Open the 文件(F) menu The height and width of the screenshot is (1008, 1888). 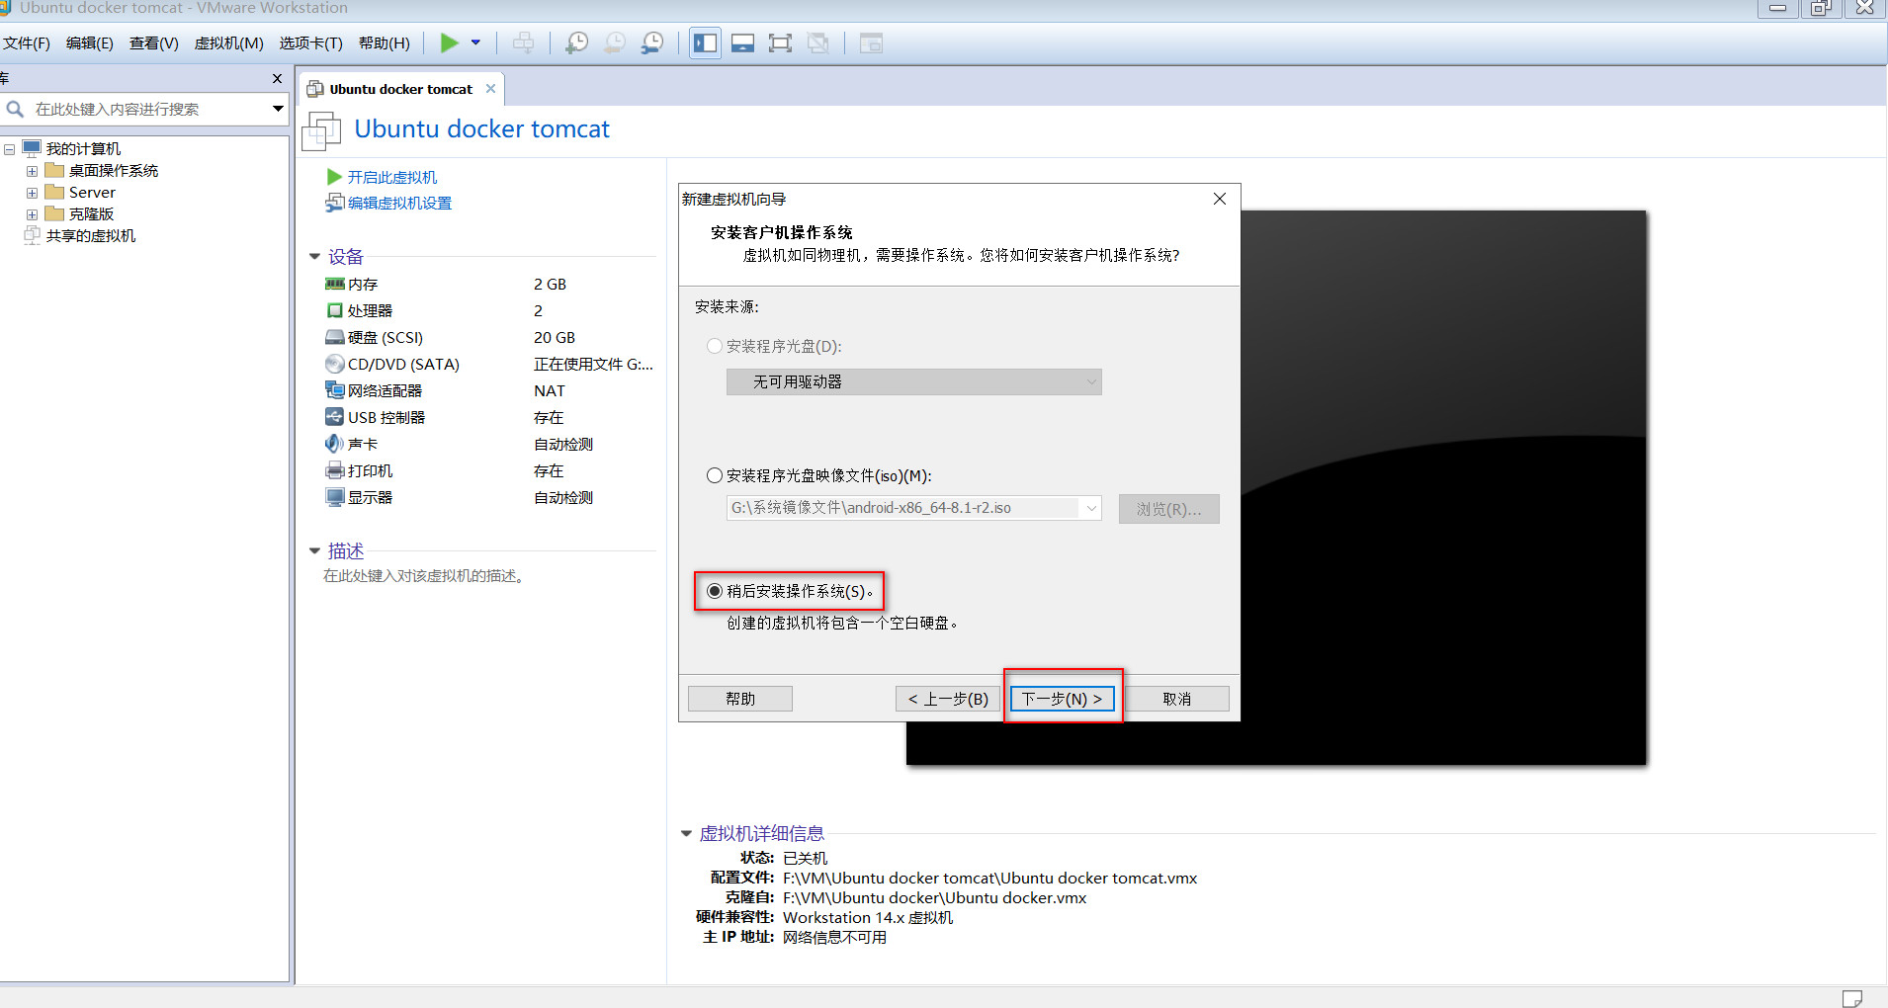pos(27,42)
